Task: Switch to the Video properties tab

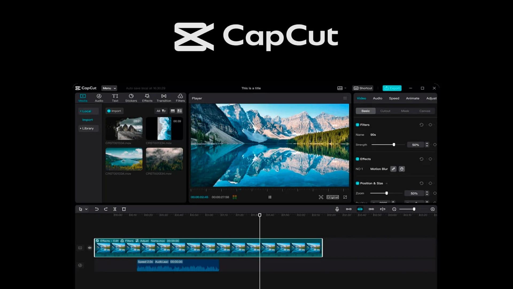Action: point(361,98)
